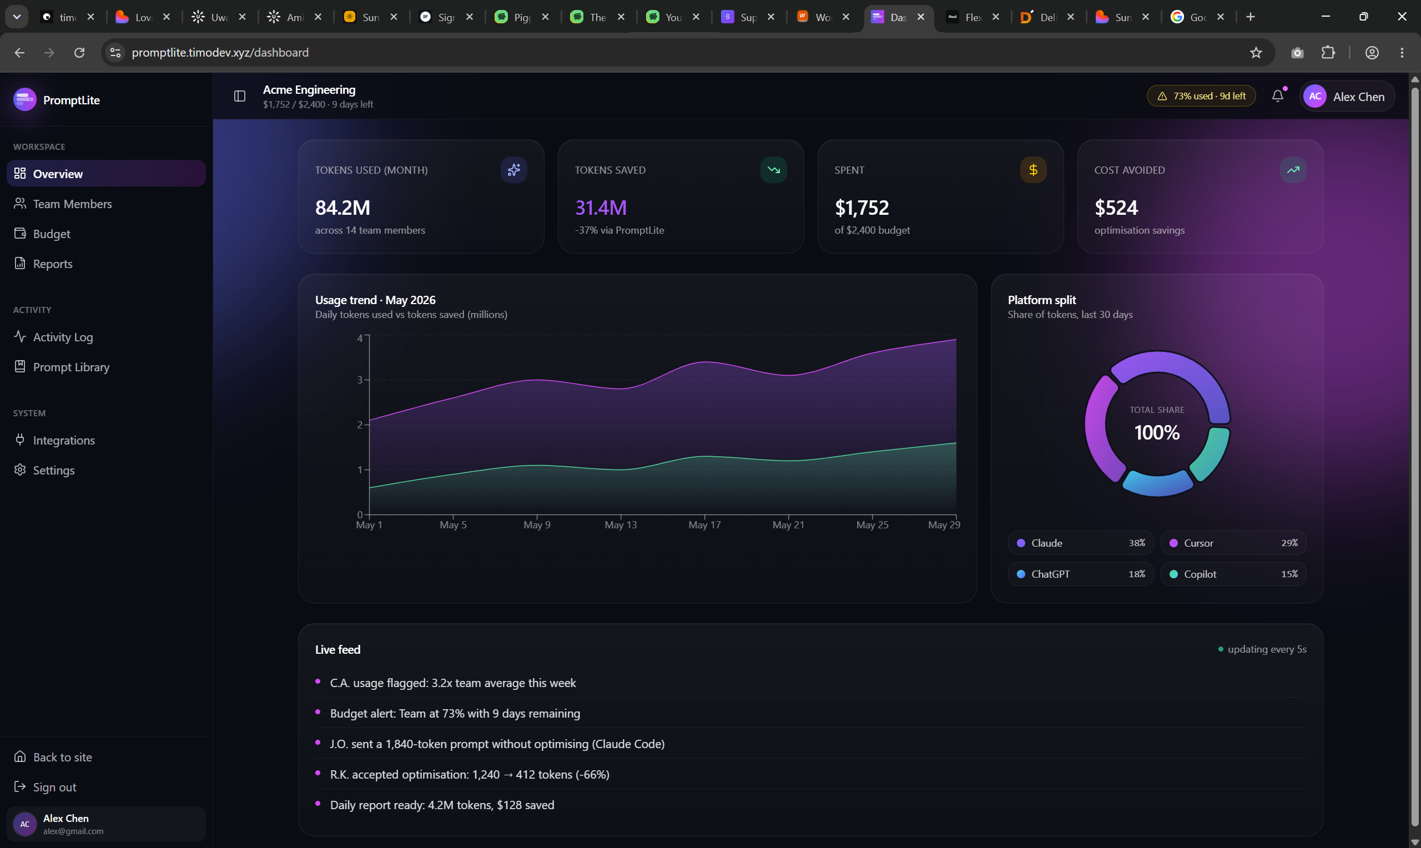Image resolution: width=1421 pixels, height=848 pixels.
Task: Click the Settings gear icon
Action: pos(20,470)
